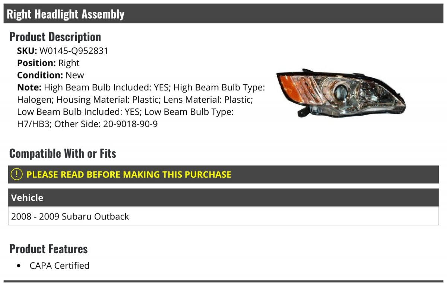Click the yellow exclamation warning icon

click(x=16, y=174)
